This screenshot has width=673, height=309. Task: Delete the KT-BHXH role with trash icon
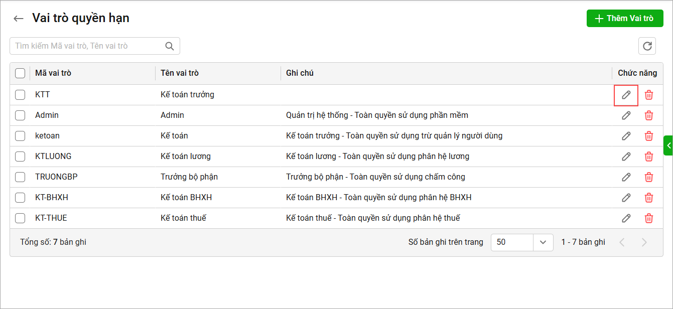(x=649, y=198)
